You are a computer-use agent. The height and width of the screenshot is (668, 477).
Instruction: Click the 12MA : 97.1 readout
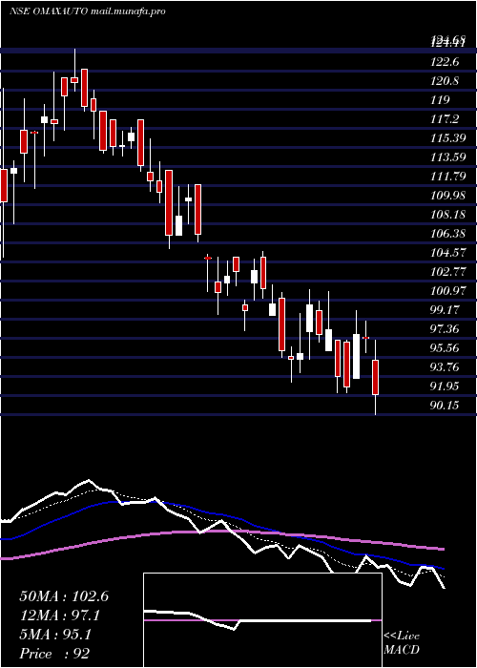pos(61,616)
